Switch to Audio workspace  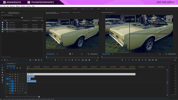[x=92, y=9]
